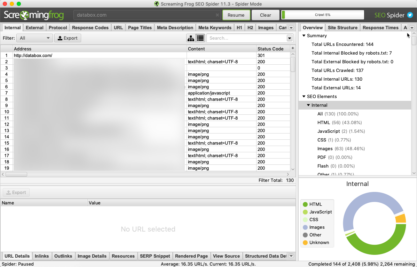
Task: Click Total URLs Crawled: 137
Action: (337, 71)
